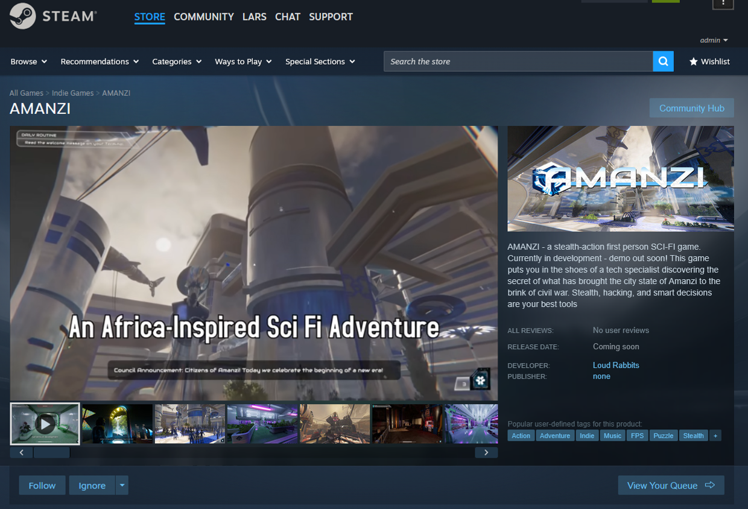This screenshot has height=509, width=748.
Task: Open the glowing cave character screenshot thumbnail
Action: point(117,424)
